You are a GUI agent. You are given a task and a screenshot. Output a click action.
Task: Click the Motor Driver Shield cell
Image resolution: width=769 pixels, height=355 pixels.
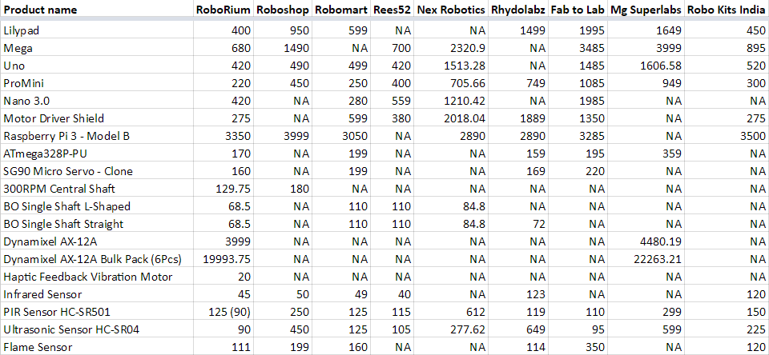(96, 118)
